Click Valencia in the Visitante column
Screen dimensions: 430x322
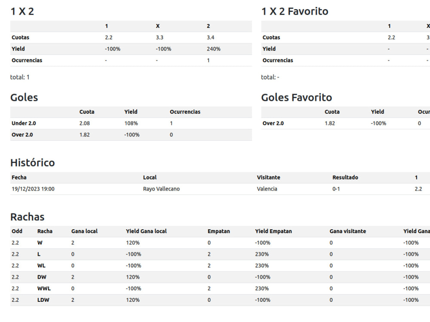(267, 189)
